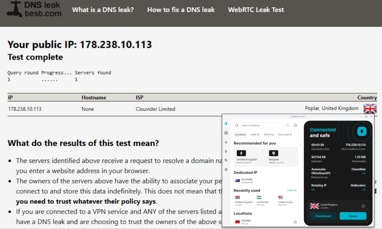Click the Hostname column header
382x229 pixels.
click(x=94, y=98)
